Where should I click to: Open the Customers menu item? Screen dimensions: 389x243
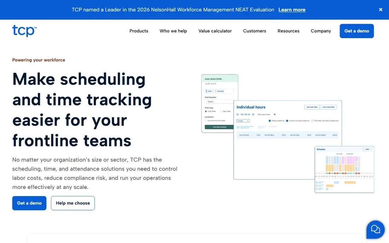tap(255, 31)
